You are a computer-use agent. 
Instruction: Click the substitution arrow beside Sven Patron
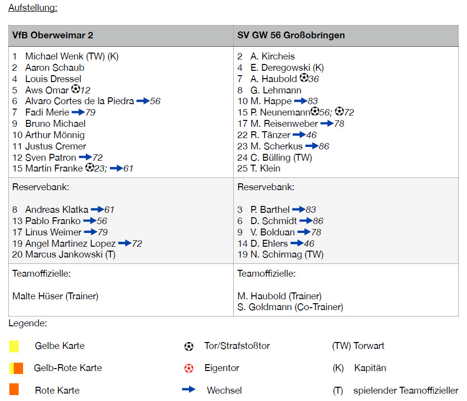[x=85, y=157]
